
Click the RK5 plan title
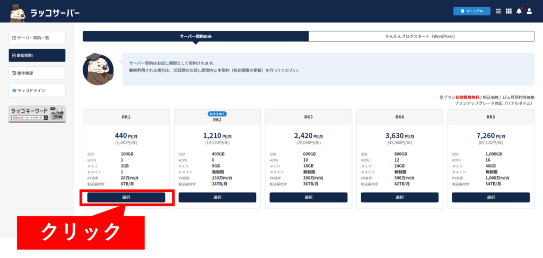pyautogui.click(x=491, y=117)
